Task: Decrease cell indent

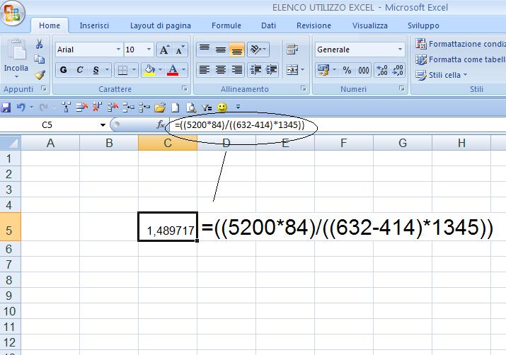Action: point(255,70)
